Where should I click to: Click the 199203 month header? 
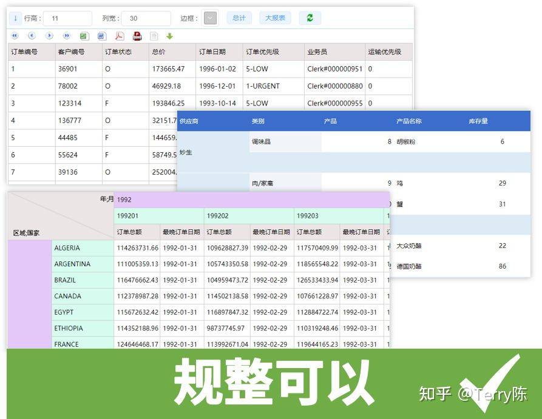tap(339, 216)
